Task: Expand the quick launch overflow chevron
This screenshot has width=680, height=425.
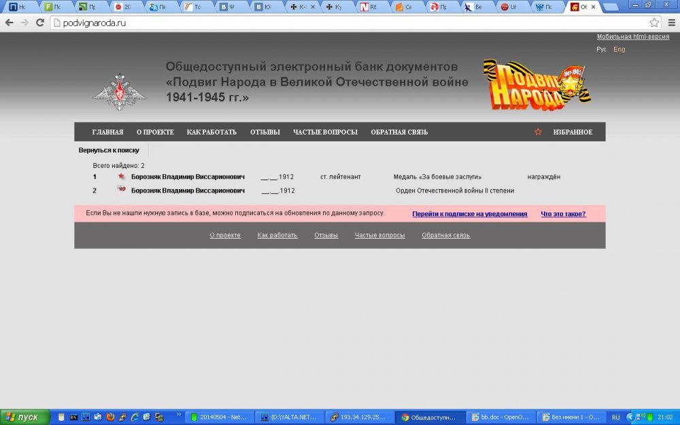Action: (x=179, y=415)
